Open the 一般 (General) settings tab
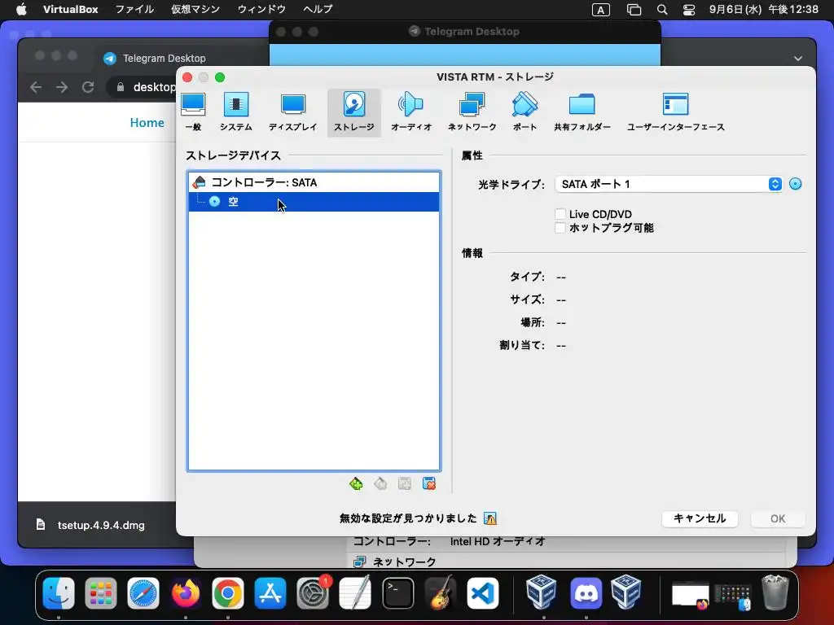Screen dimensions: 834x625 193,112
